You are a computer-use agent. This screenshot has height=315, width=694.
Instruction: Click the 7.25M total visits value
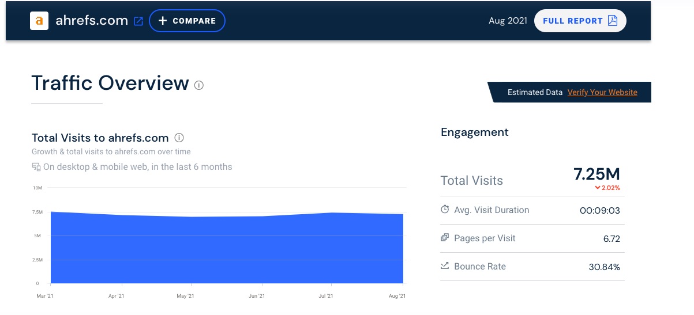coord(597,173)
